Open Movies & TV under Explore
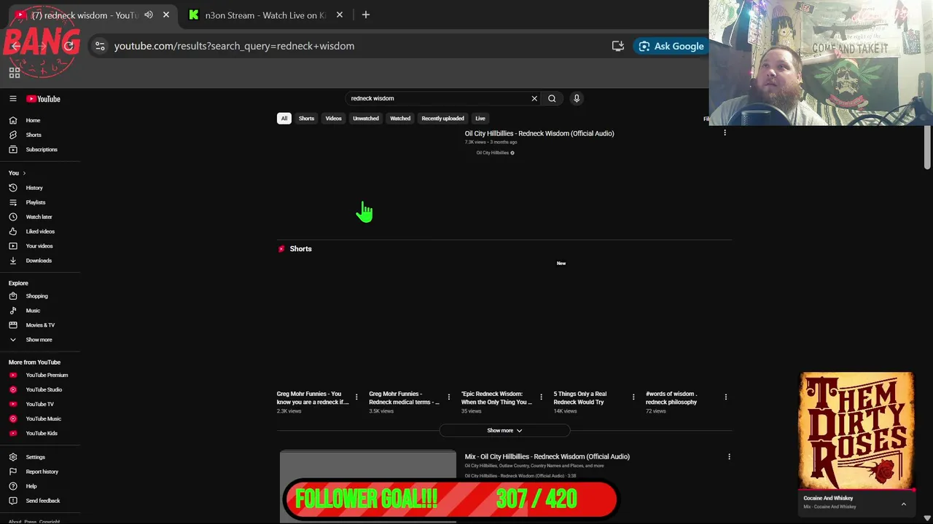Image resolution: width=933 pixels, height=524 pixels. [41, 325]
